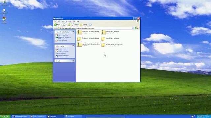This screenshot has height=118, width=211.
Task: Click Share this folder link
Action: coord(63,41)
